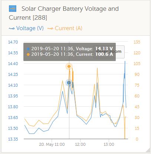The width and height of the screenshot is (151, 154).
Task: Click the blue dot in tooltip Voltage row
Action: tap(28, 49)
